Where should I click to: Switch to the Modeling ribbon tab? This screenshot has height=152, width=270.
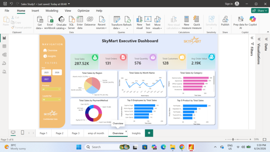coord(52,11)
